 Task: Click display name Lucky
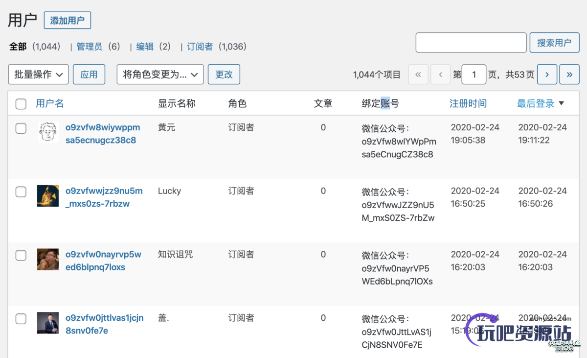tap(169, 191)
